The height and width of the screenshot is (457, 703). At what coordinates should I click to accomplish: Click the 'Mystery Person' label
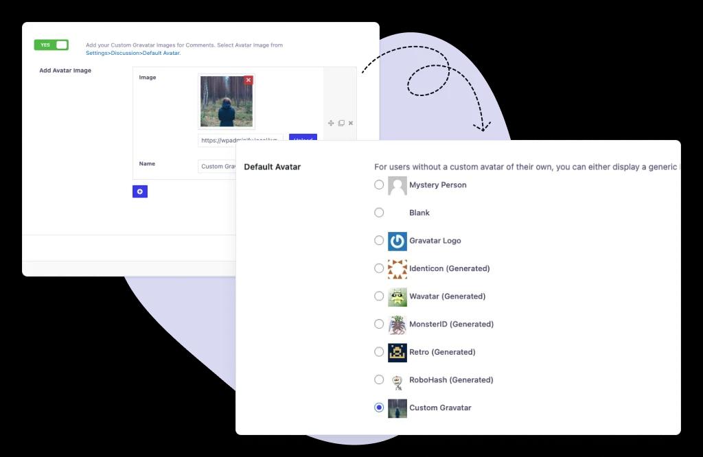click(437, 185)
